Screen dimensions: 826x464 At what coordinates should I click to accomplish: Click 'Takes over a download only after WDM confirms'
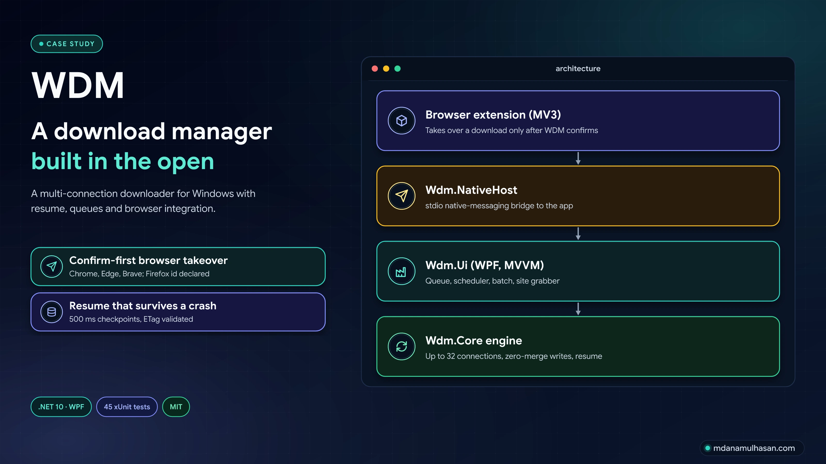click(x=511, y=130)
